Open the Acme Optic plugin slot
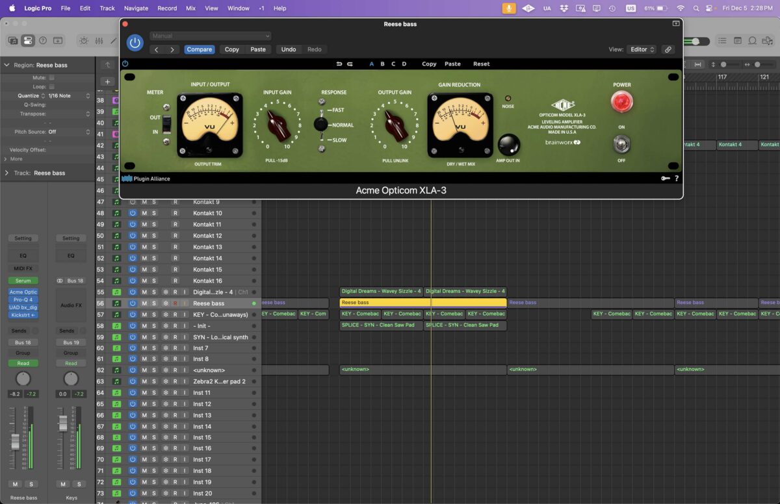Viewport: 780px width, 504px height. pos(23,292)
